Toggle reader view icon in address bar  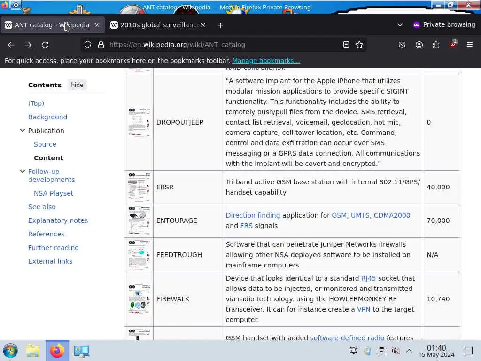tap(346, 45)
